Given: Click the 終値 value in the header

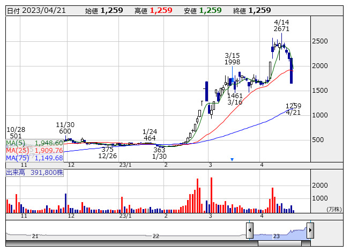Looking at the screenshot, I should pos(259,10).
